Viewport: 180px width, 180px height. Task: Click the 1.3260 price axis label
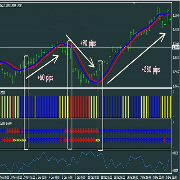(x=175, y=15)
